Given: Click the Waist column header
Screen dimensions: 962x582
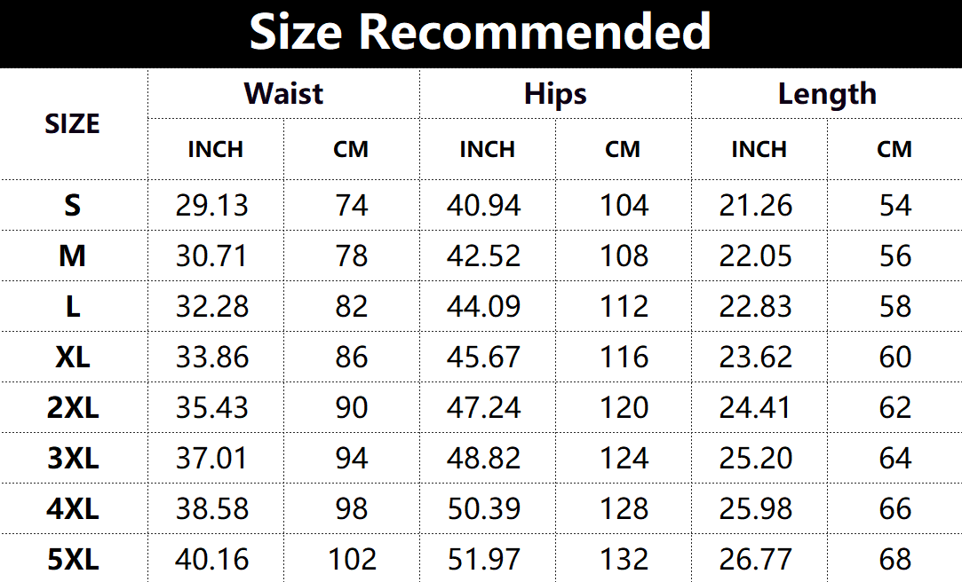Looking at the screenshot, I should [x=283, y=93].
